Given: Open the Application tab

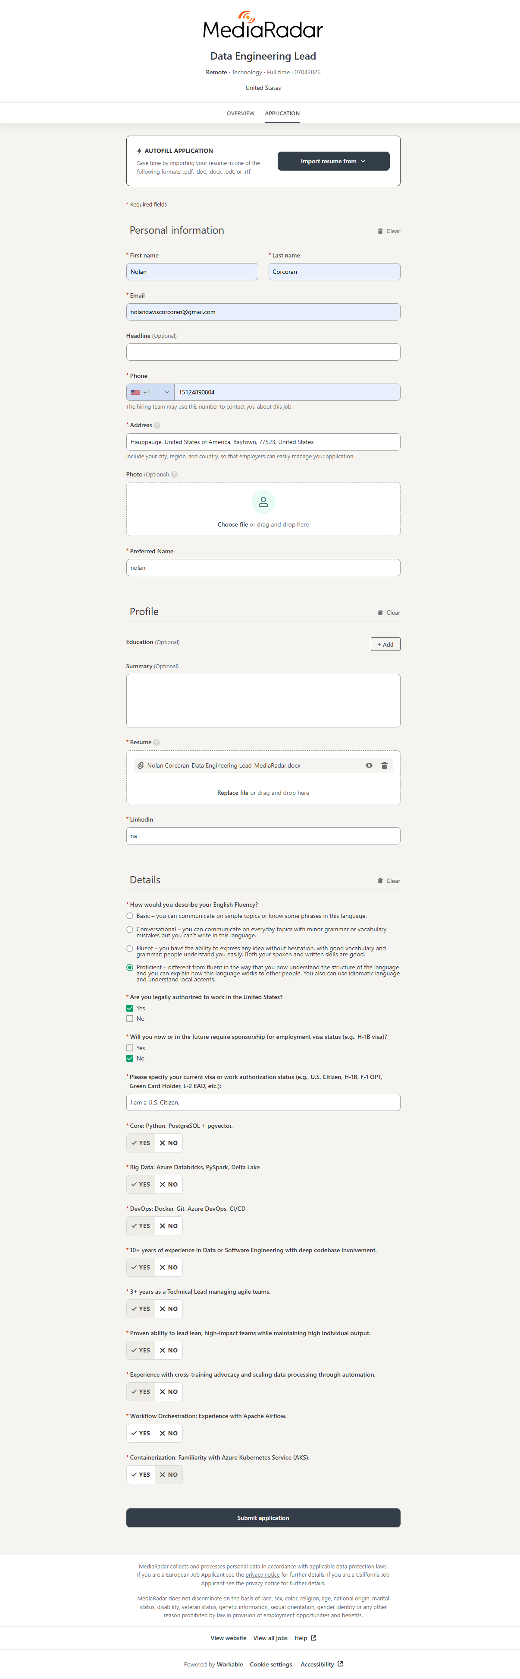Looking at the screenshot, I should coord(282,114).
